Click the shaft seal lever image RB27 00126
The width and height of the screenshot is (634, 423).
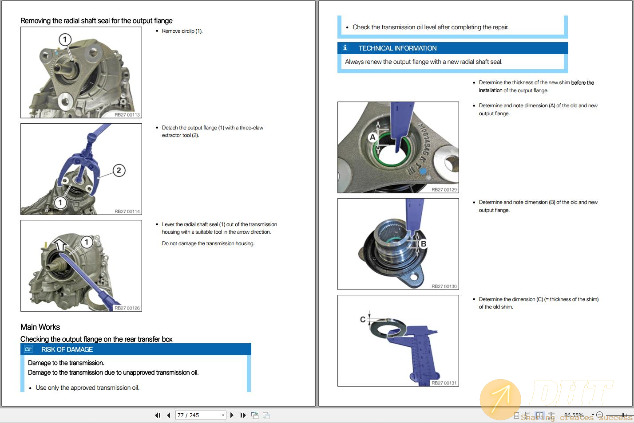(x=81, y=266)
